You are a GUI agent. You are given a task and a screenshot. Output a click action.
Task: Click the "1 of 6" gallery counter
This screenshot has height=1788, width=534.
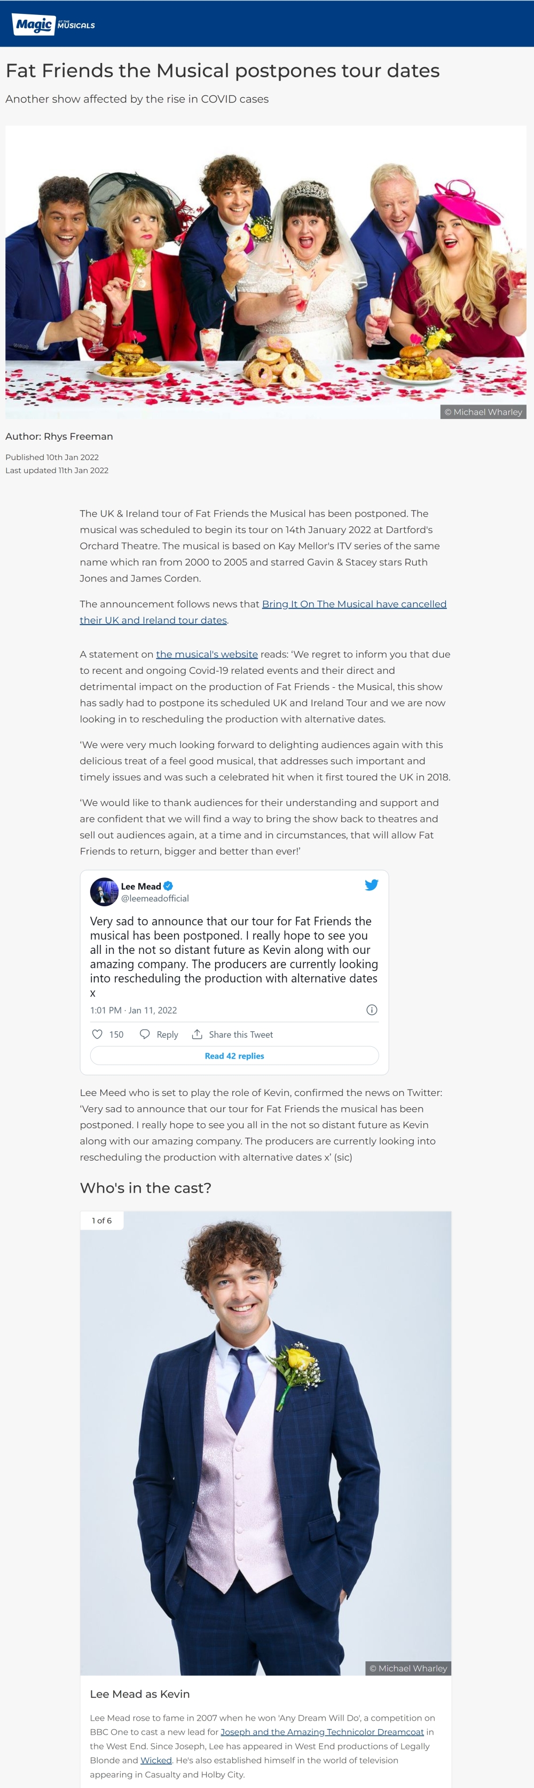(102, 1220)
